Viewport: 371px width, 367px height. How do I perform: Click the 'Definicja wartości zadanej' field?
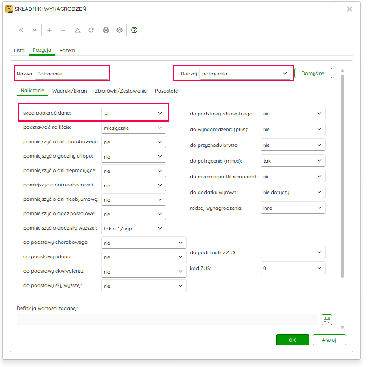(167, 319)
